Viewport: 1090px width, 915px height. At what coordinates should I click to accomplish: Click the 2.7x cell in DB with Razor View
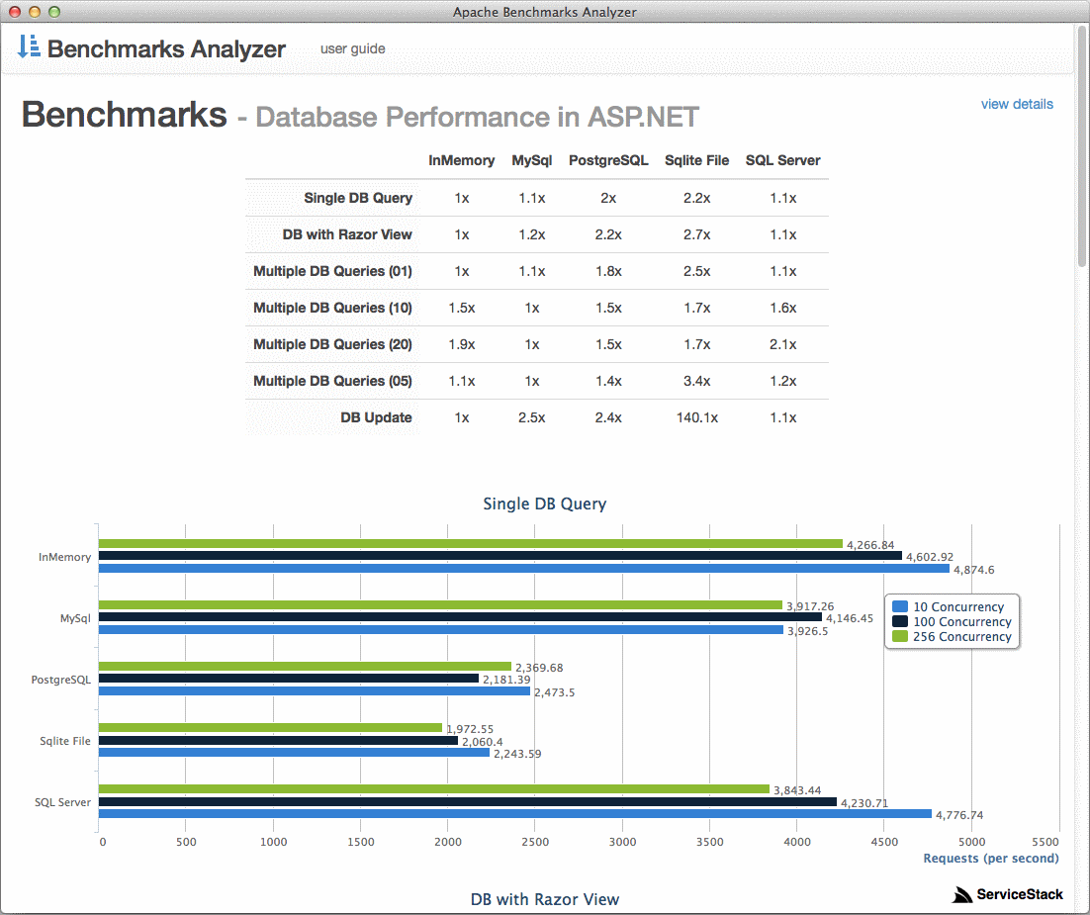[696, 235]
